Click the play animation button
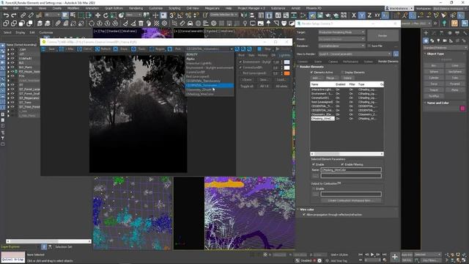The image size is (469, 264). pyautogui.click(x=372, y=254)
